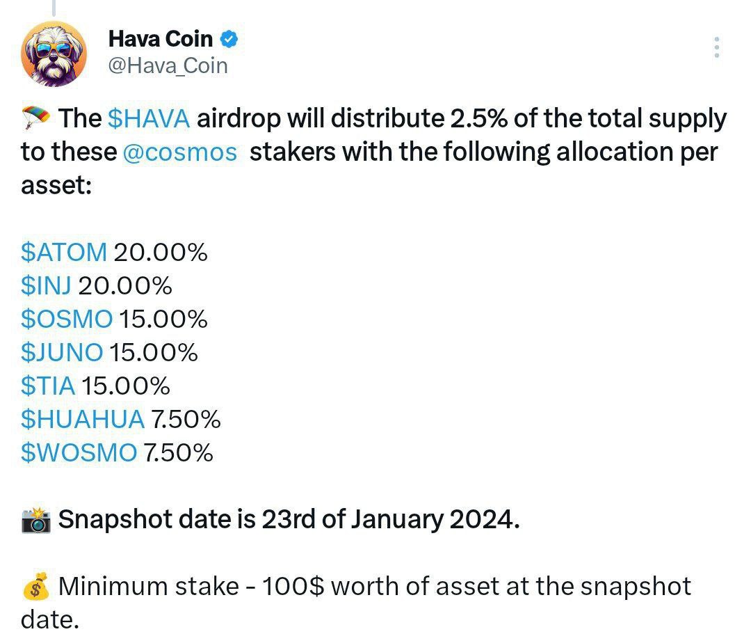Click the Snapshot date bold text
This screenshot has width=751, height=641.
(x=289, y=520)
